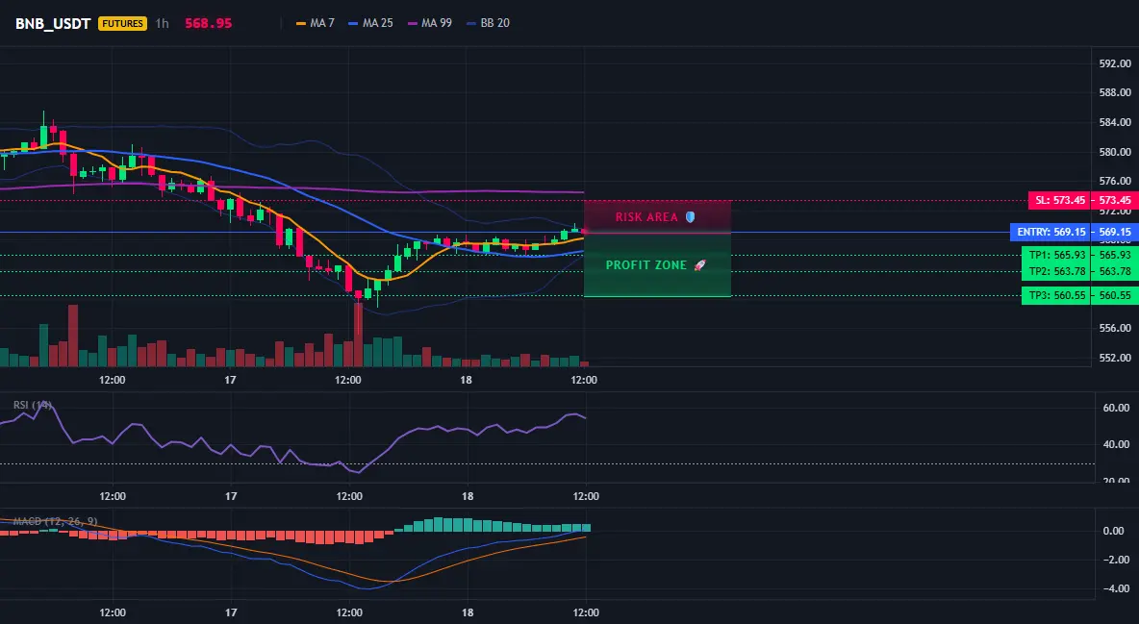Click the PROFIT ZONE label text
Screen dimensions: 1139x624
tap(646, 265)
